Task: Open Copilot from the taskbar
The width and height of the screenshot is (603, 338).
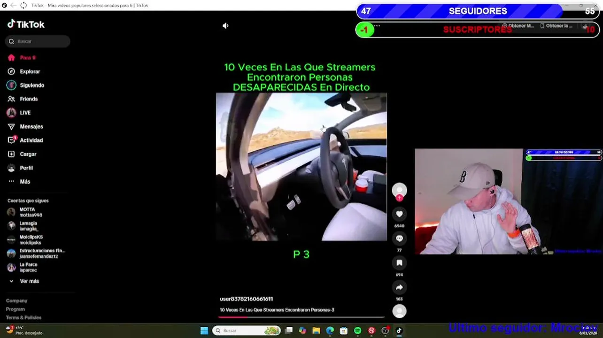Action: coord(302,330)
